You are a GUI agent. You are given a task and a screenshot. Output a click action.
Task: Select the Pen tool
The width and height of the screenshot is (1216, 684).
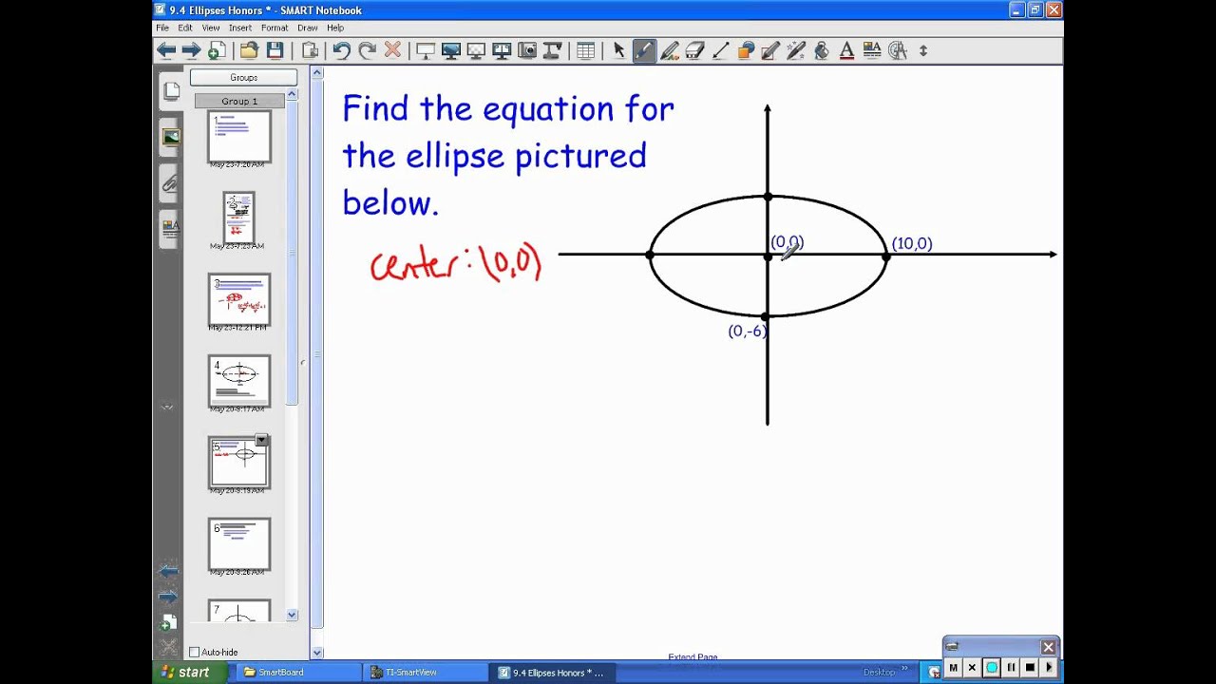[644, 50]
